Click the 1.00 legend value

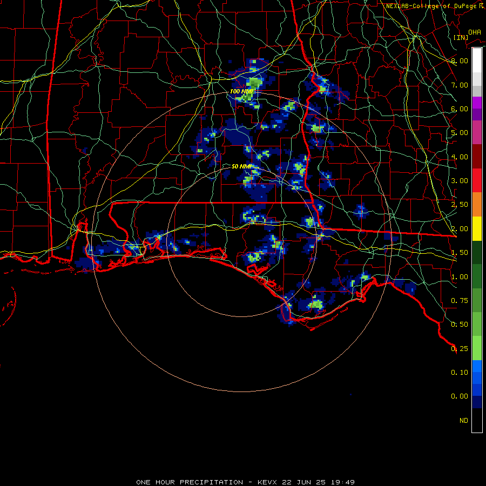point(460,277)
